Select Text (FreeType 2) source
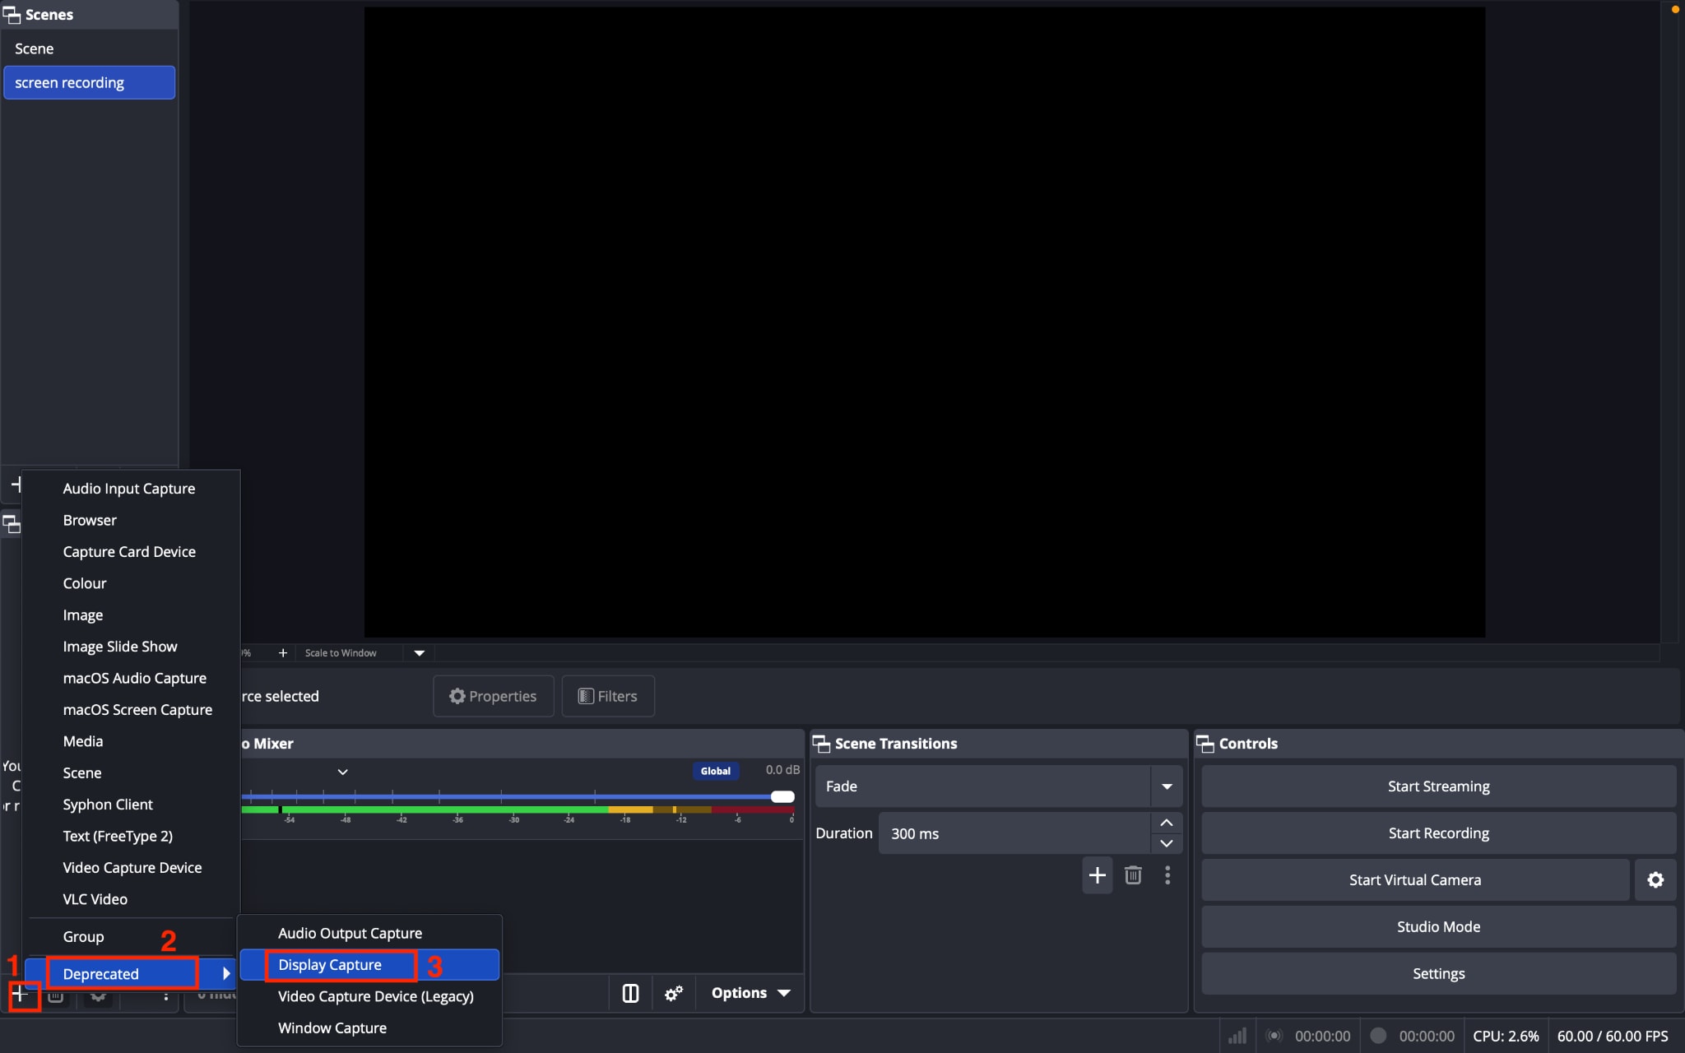The width and height of the screenshot is (1685, 1053). tap(118, 837)
